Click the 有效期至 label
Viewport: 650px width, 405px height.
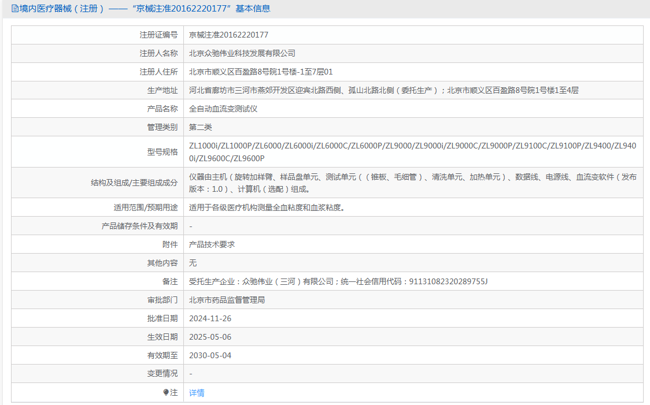coord(162,355)
